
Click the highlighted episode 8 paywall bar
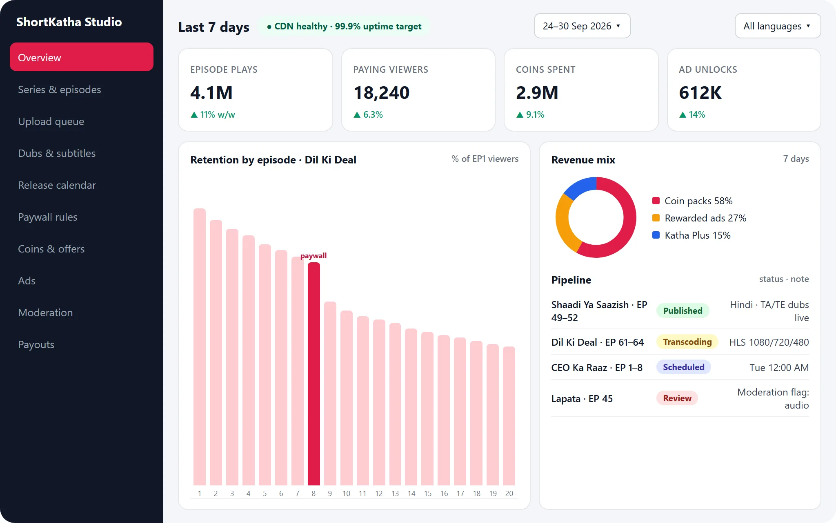313,374
